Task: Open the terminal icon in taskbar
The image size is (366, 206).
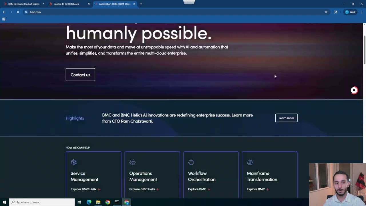Action: pos(117,202)
